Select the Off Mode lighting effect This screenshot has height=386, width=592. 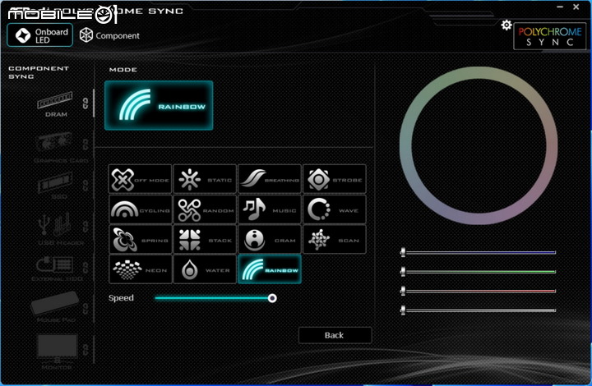(140, 179)
